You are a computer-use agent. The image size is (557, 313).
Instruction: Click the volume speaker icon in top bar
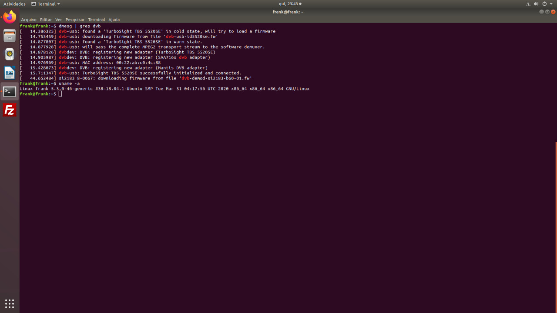pyautogui.click(x=537, y=4)
